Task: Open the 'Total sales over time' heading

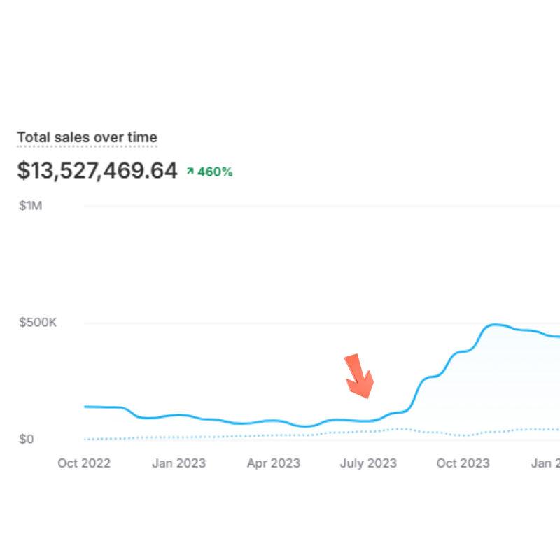Action: 87,137
